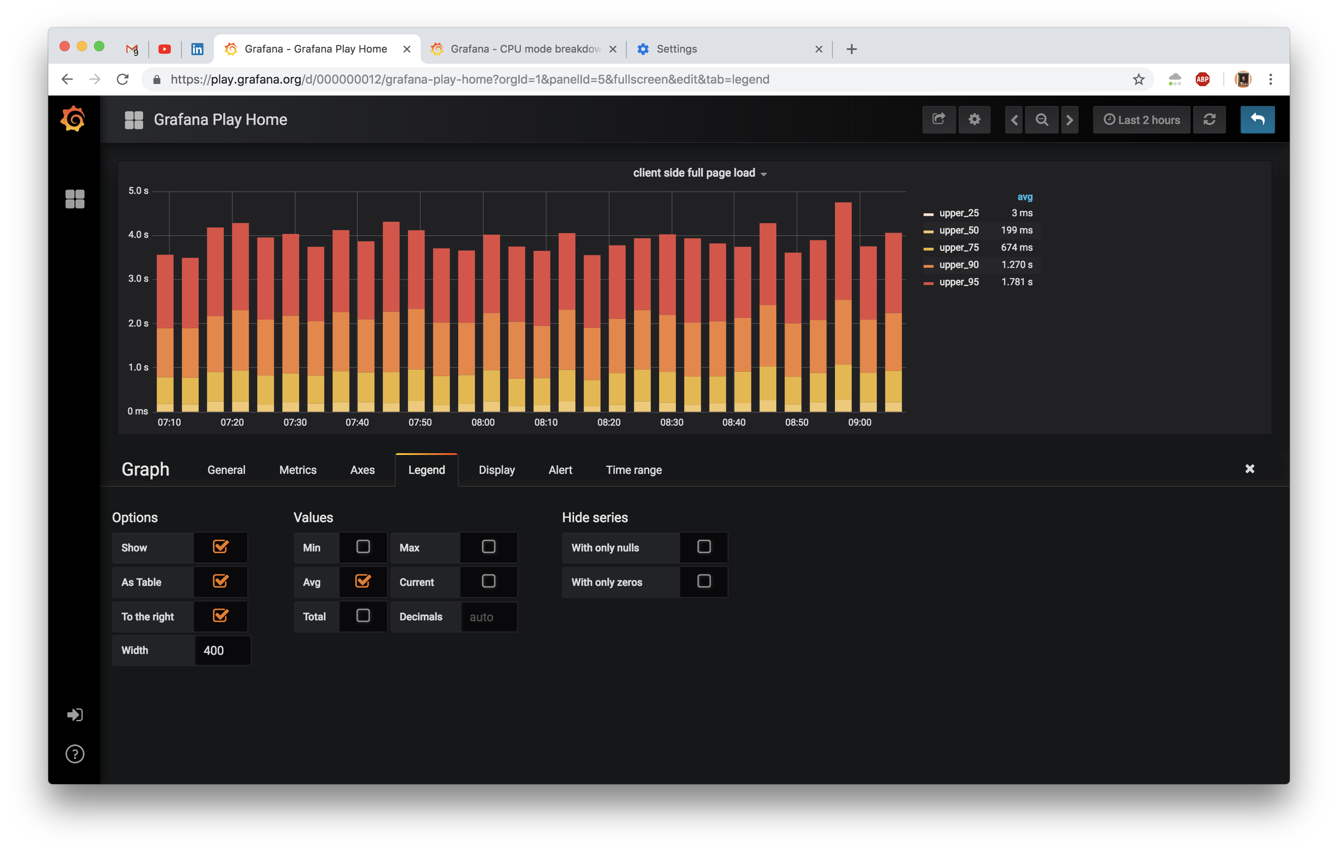Edit the legend Width value field
1338x853 pixels.
coord(222,650)
